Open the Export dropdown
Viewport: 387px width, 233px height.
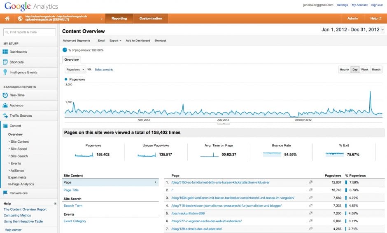pyautogui.click(x=115, y=40)
